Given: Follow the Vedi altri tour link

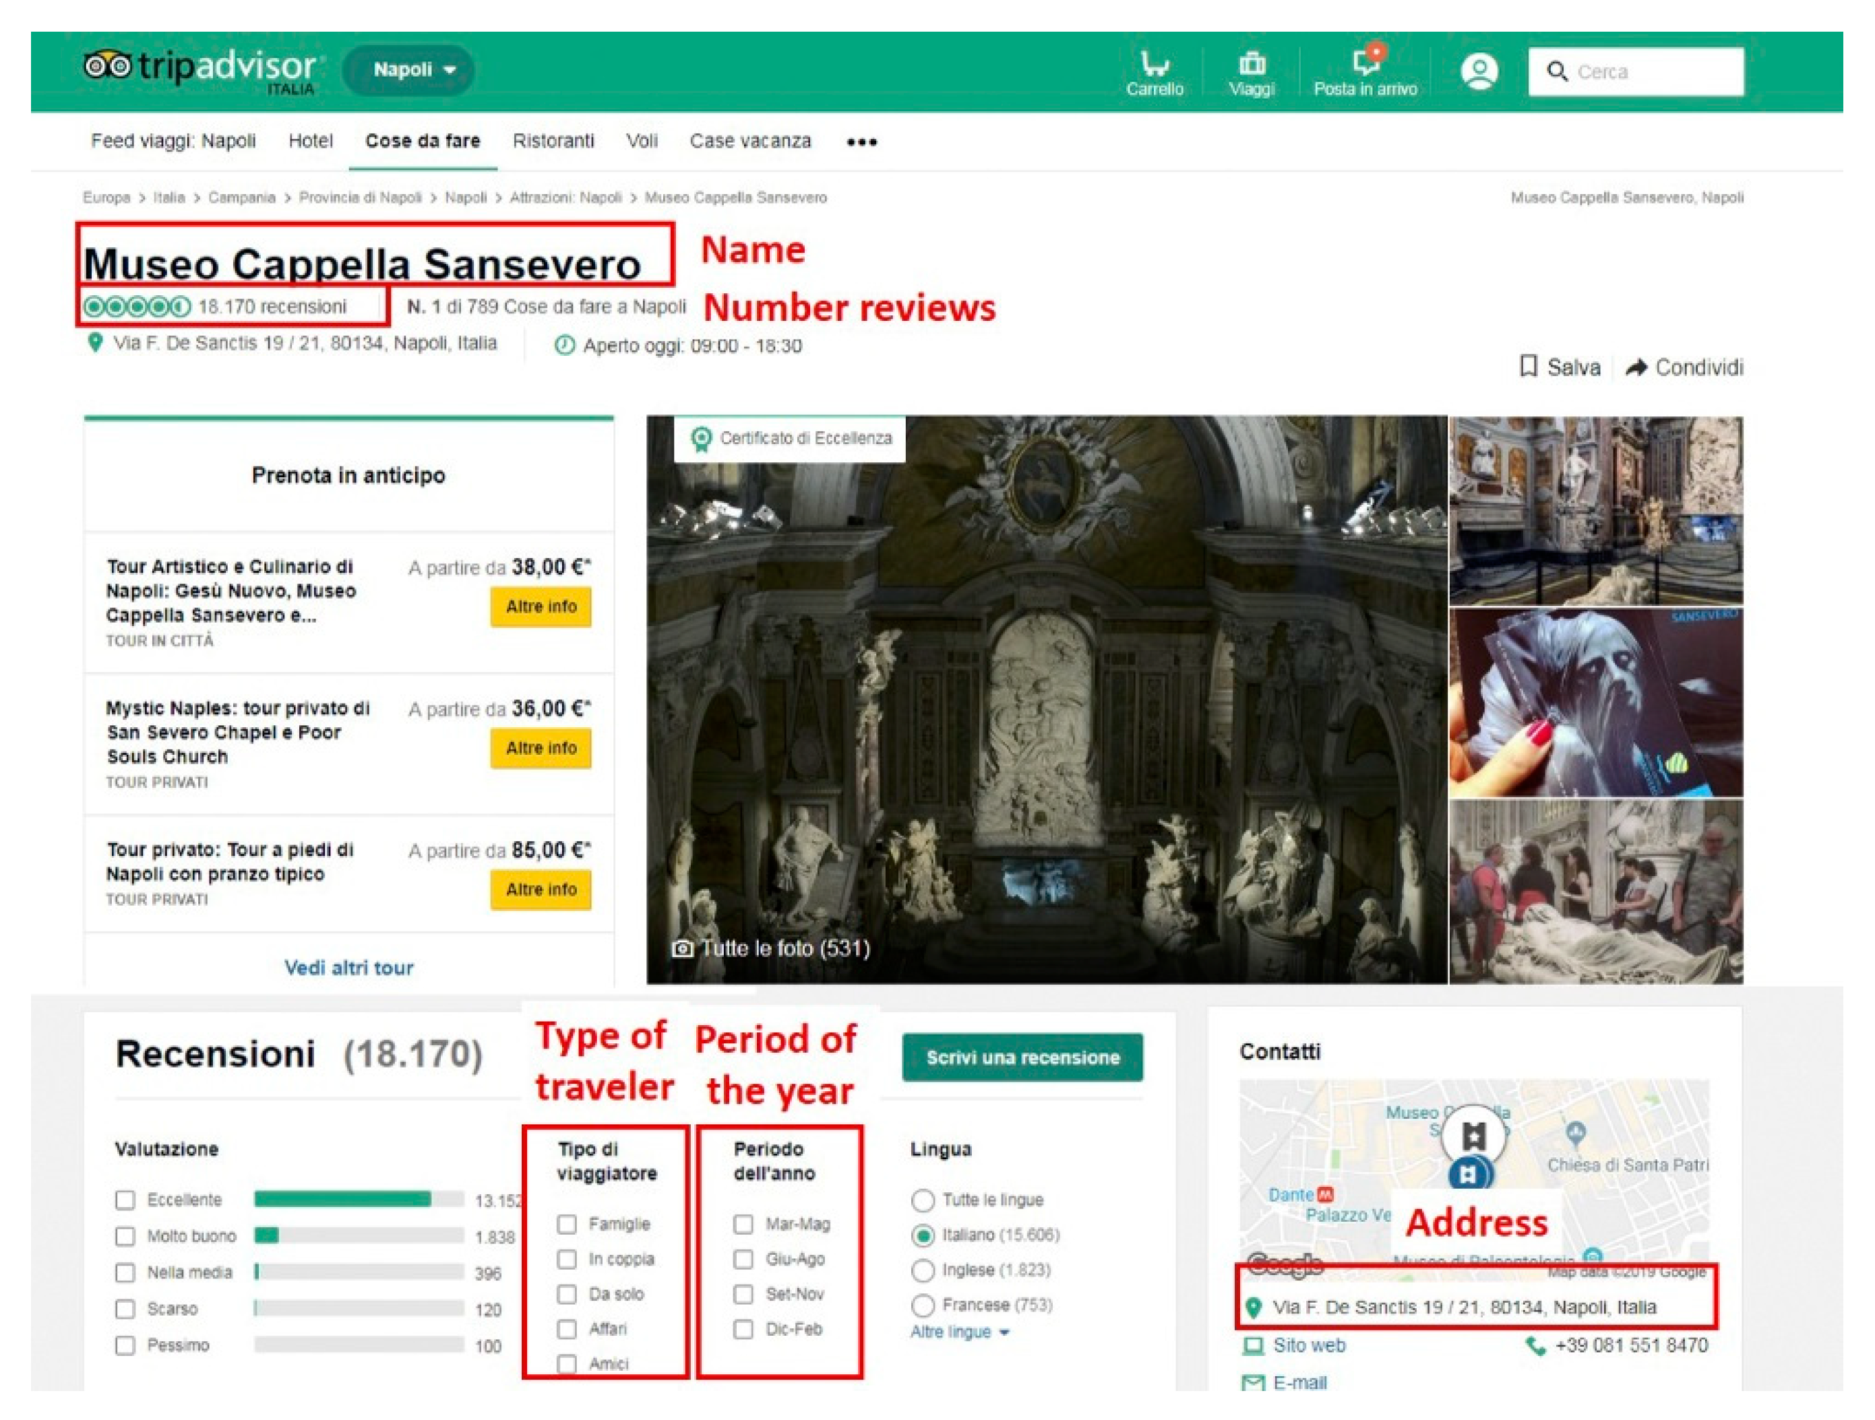Looking at the screenshot, I should coord(348,967).
